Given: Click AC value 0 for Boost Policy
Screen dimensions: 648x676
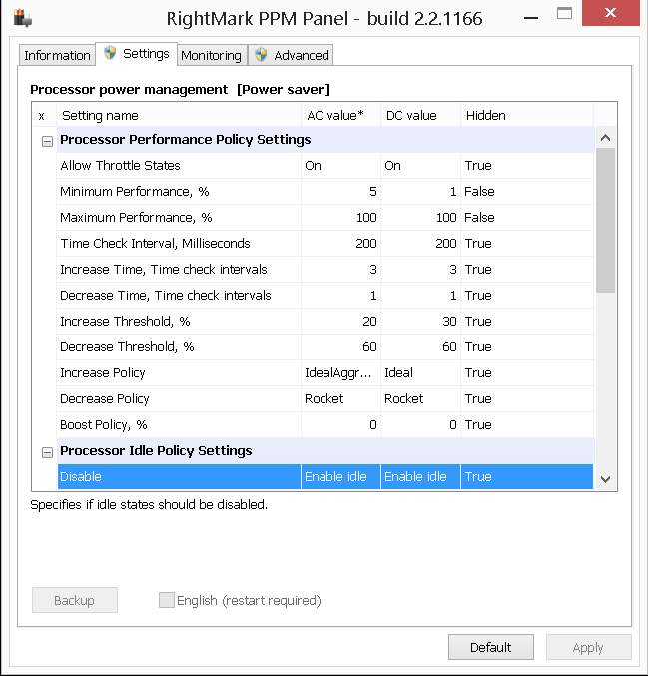Looking at the screenshot, I should (x=340, y=424).
